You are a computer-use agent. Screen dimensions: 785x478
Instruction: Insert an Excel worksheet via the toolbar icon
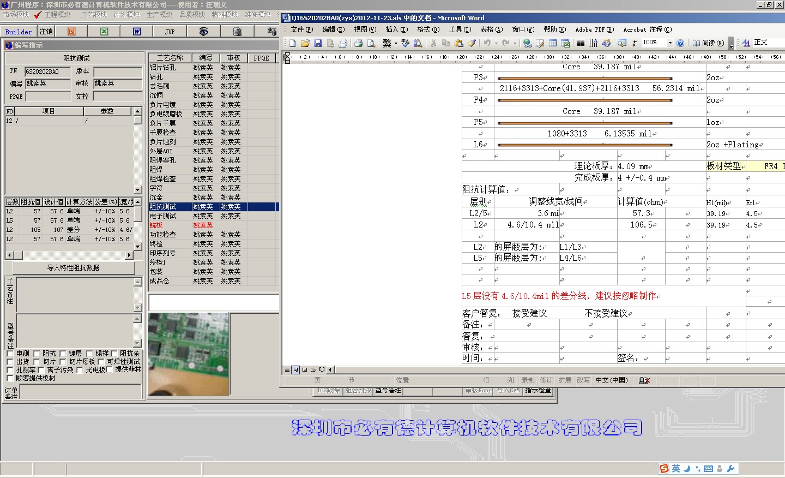[x=565, y=43]
